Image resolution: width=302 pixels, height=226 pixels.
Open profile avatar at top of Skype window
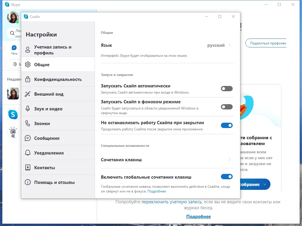[x=13, y=17]
